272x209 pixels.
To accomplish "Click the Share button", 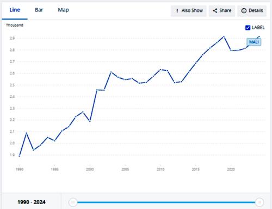I will (222, 11).
